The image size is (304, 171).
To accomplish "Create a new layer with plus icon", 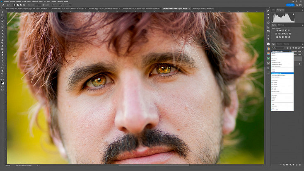I will click(x=297, y=165).
